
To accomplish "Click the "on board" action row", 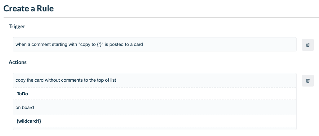I will click(155, 107).
